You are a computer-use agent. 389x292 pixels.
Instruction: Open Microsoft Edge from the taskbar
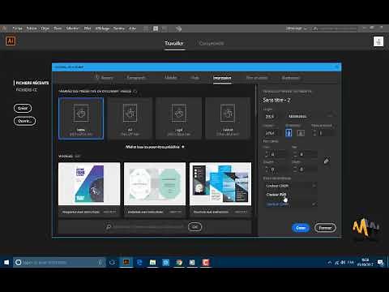pos(139,262)
